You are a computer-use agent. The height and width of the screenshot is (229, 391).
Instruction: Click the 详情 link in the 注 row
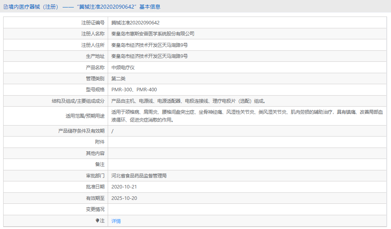coord(116,221)
